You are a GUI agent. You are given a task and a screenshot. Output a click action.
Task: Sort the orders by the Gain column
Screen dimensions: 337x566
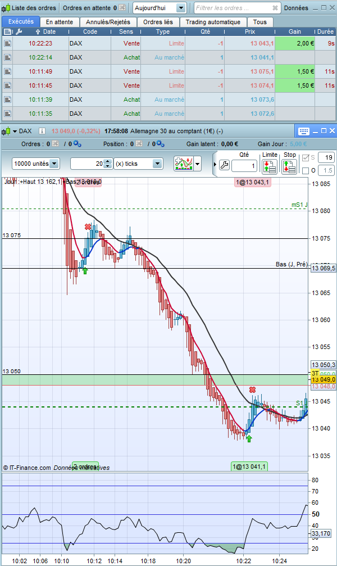click(295, 32)
